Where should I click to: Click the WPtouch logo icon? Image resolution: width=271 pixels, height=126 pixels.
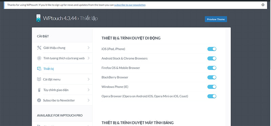38,18
